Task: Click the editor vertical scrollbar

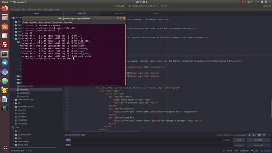Action: coord(271,109)
